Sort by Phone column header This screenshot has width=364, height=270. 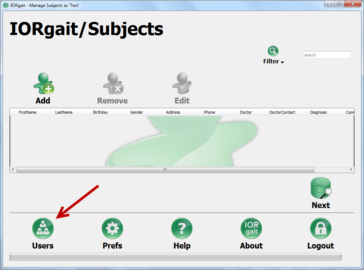[209, 112]
